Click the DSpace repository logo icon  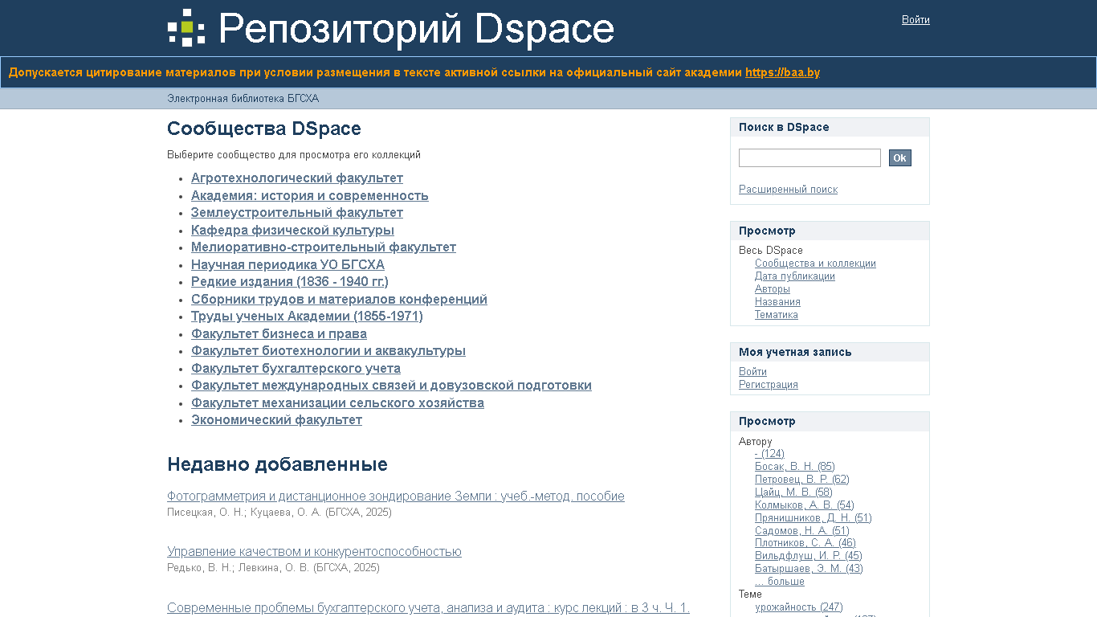tap(186, 27)
